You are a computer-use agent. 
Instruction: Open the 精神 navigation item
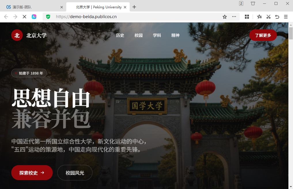[175, 35]
